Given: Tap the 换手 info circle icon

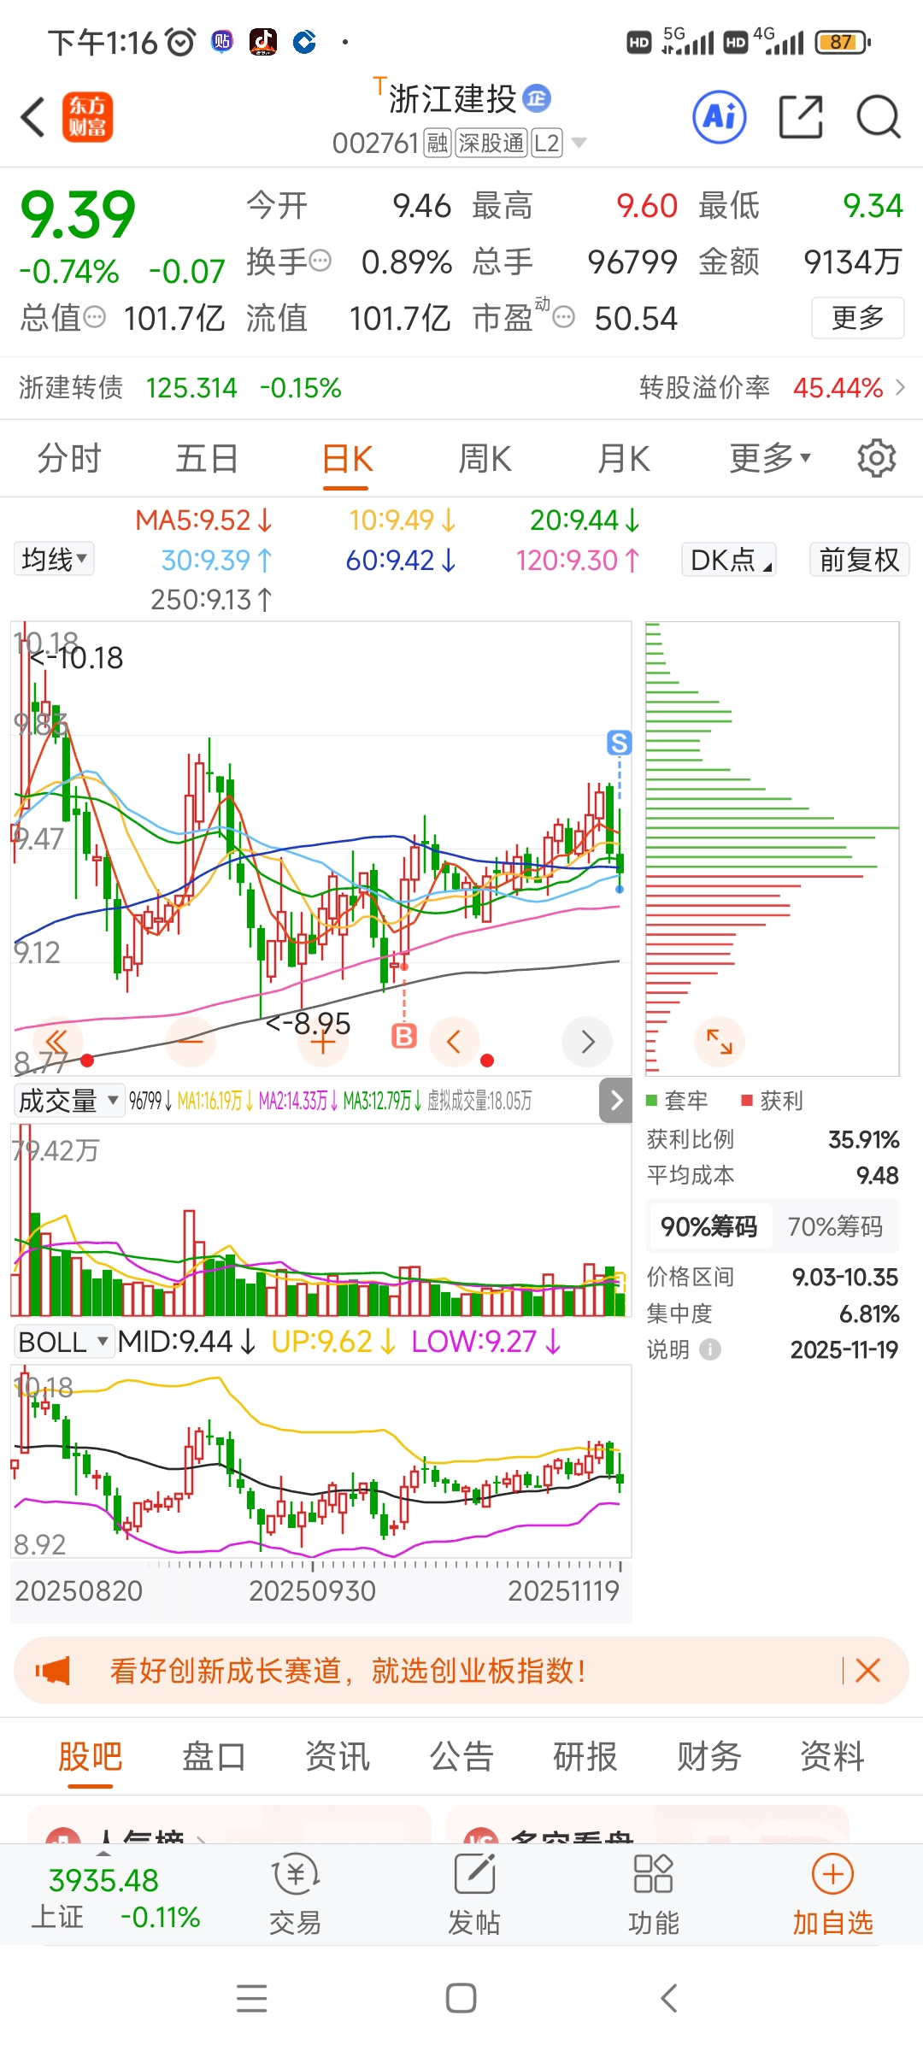Looking at the screenshot, I should (320, 261).
